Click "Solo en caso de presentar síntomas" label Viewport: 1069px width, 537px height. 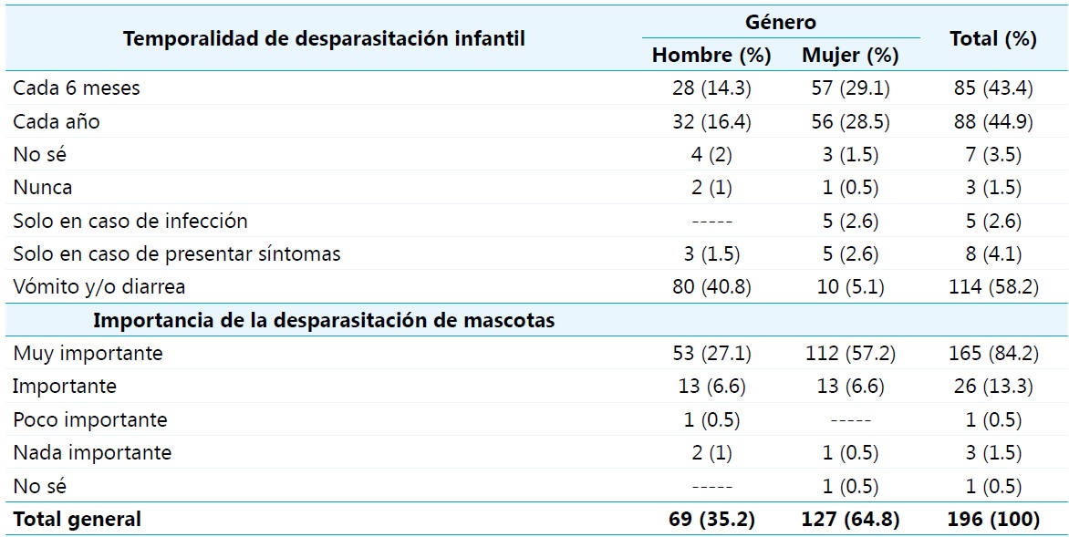pyautogui.click(x=176, y=253)
